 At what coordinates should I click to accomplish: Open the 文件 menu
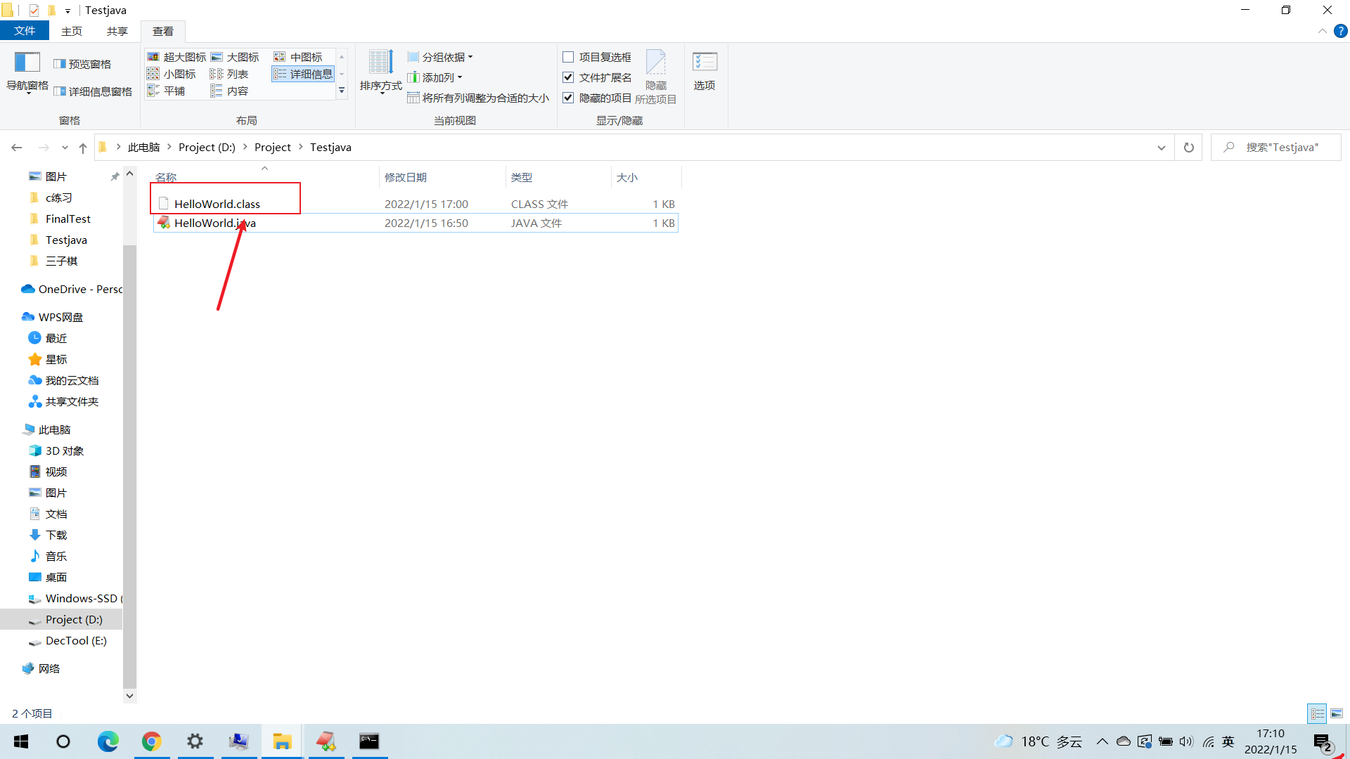(x=25, y=31)
